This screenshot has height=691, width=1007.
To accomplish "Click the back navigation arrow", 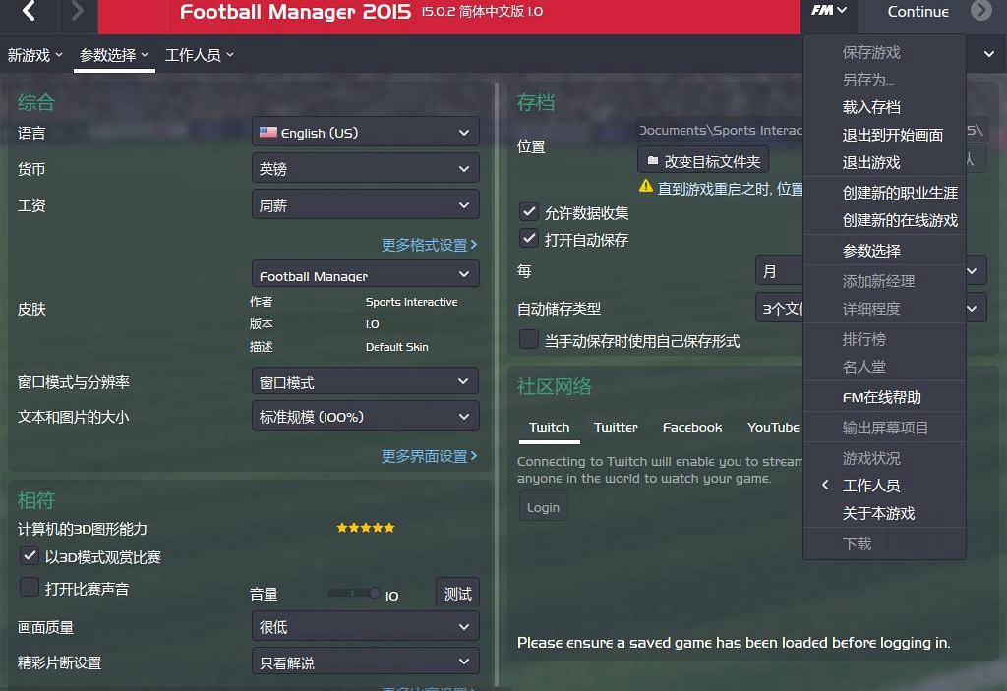I will click(x=29, y=11).
